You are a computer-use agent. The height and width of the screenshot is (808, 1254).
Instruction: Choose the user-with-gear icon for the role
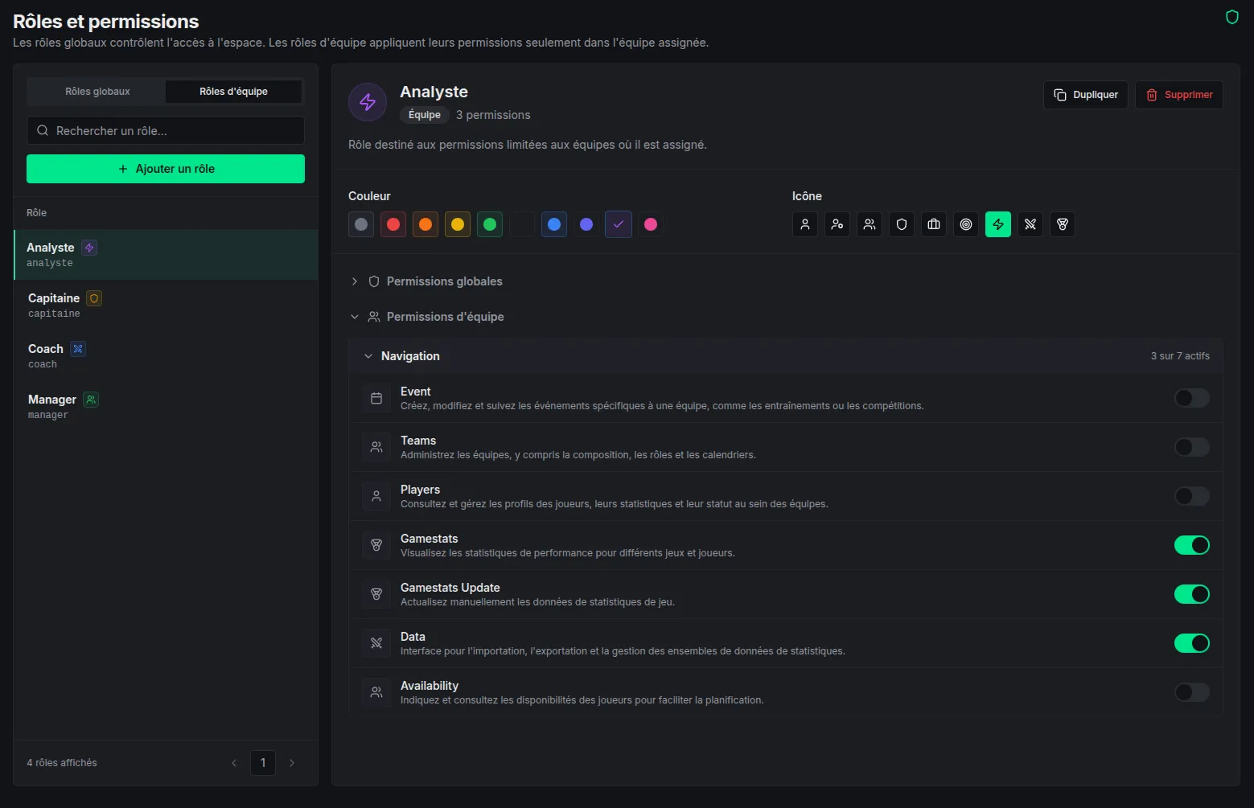point(837,224)
